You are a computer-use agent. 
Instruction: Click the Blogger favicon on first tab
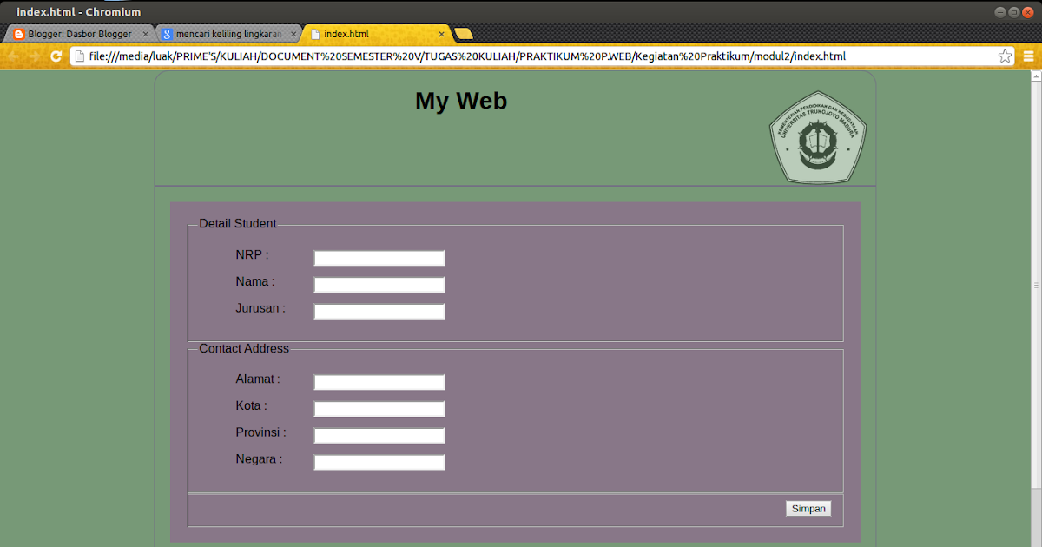[19, 34]
